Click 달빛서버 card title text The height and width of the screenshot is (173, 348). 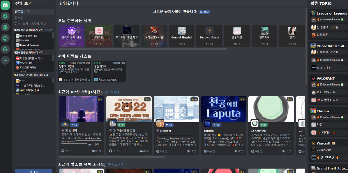[71, 131]
